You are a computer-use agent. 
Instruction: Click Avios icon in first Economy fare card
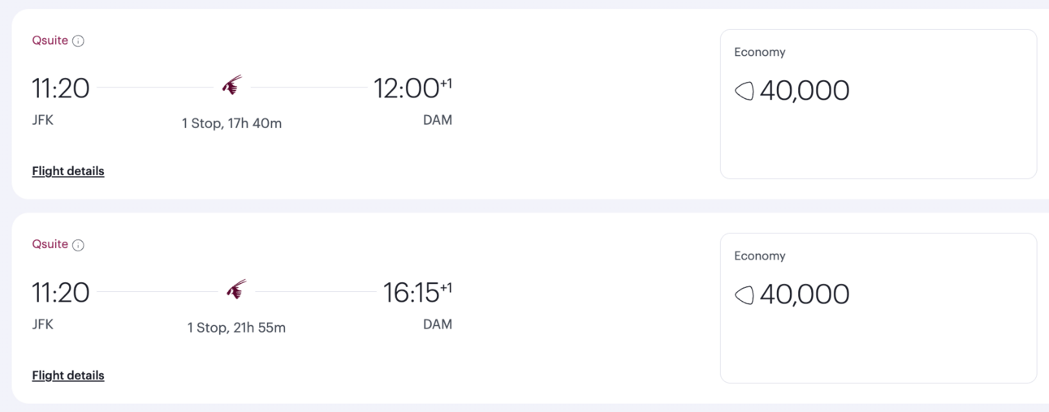click(745, 91)
